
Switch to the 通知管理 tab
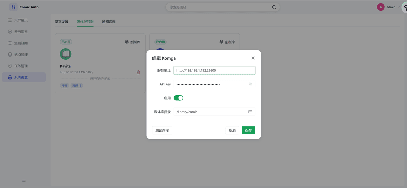[x=109, y=22]
